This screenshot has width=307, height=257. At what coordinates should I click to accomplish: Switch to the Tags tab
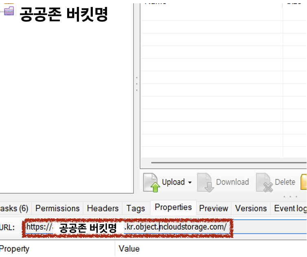coord(136,208)
